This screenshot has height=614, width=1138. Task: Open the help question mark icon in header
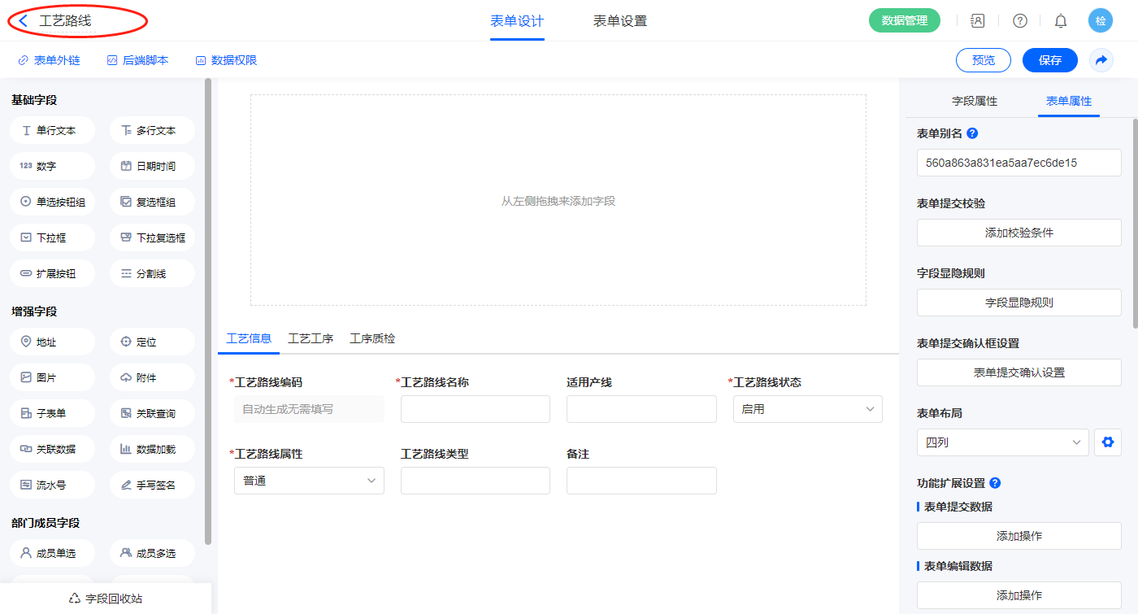(1019, 21)
